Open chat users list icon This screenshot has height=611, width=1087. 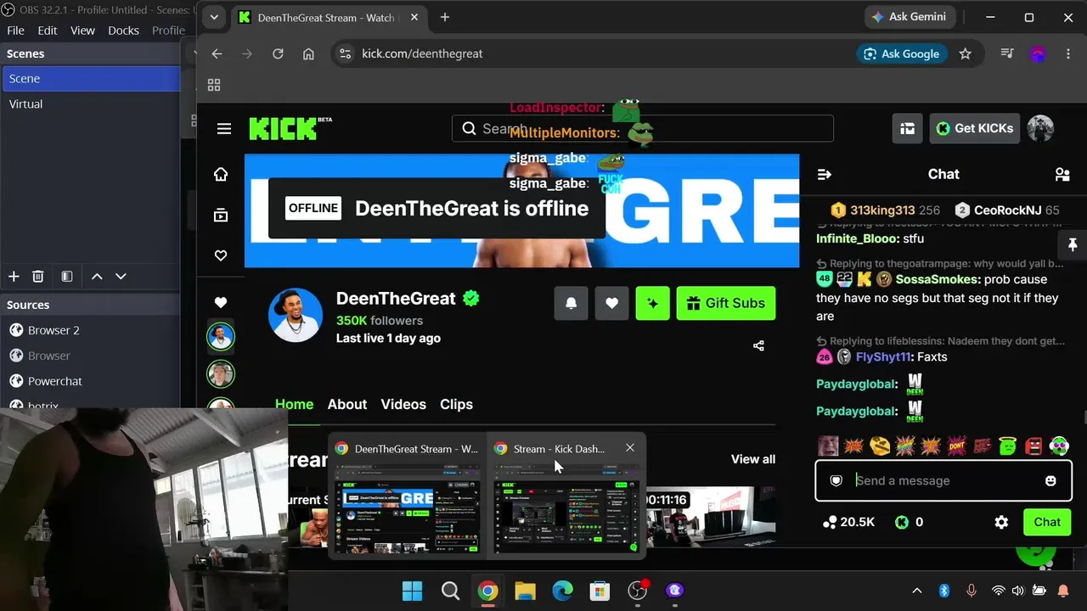(x=1062, y=174)
